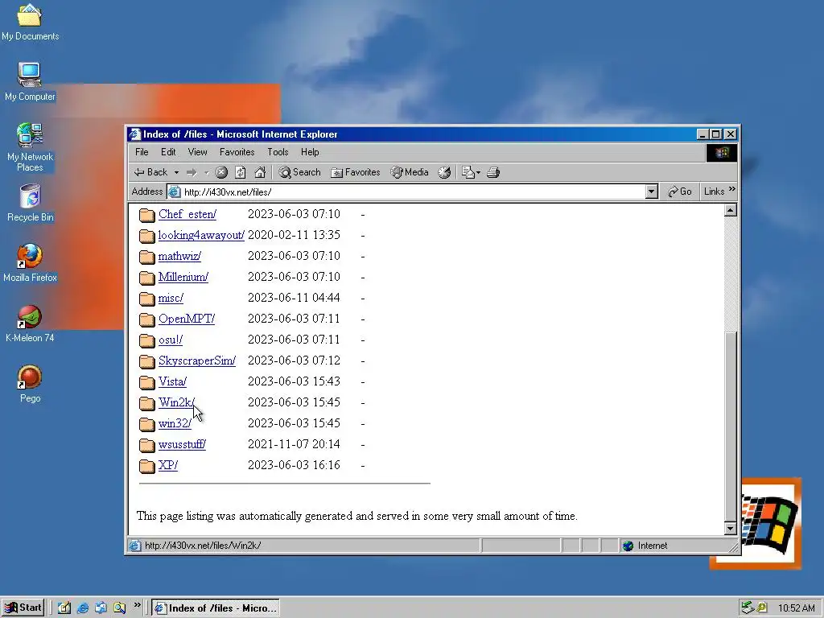Viewport: 824px width, 618px height.
Task: Open the looking4awayout/ link
Action: coord(201,236)
